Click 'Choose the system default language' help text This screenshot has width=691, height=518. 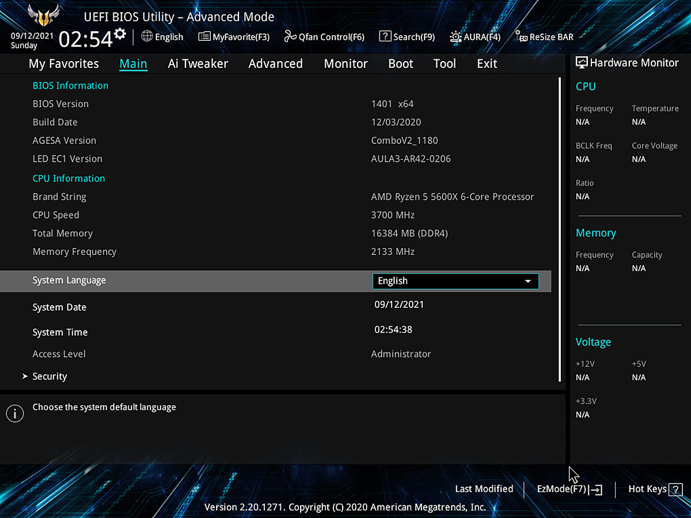[x=104, y=407]
